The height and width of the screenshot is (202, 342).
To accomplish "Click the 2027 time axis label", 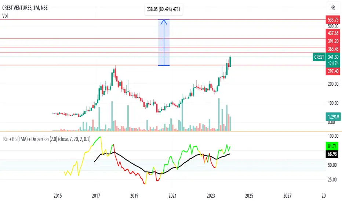I will (x=287, y=196).
